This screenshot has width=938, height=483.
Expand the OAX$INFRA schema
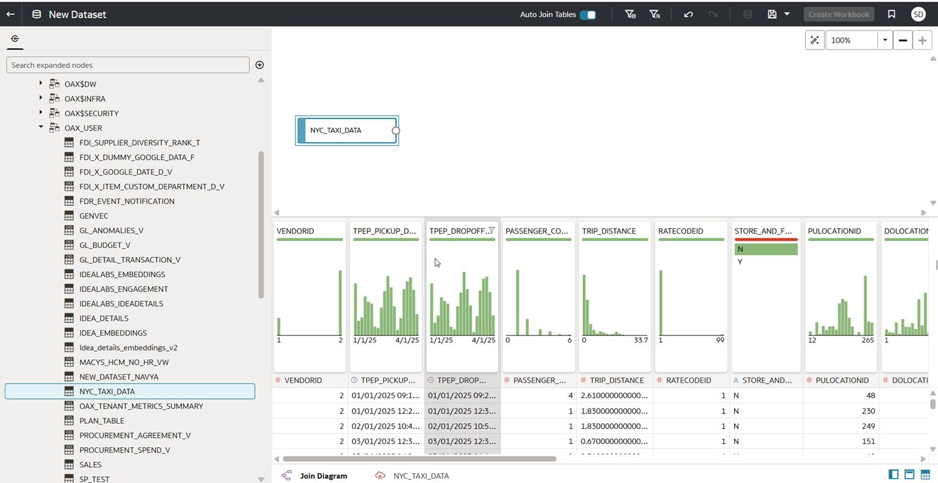pos(41,98)
